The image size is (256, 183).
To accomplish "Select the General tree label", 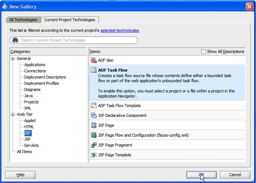I will coord(24,58).
